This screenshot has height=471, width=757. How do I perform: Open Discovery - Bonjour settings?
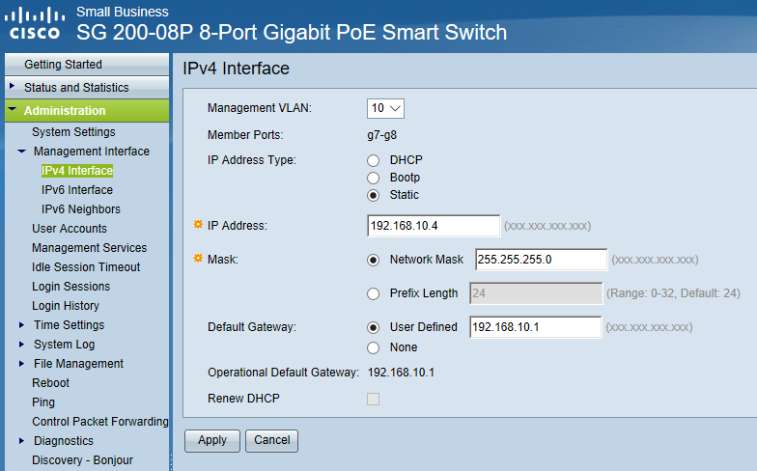click(82, 459)
